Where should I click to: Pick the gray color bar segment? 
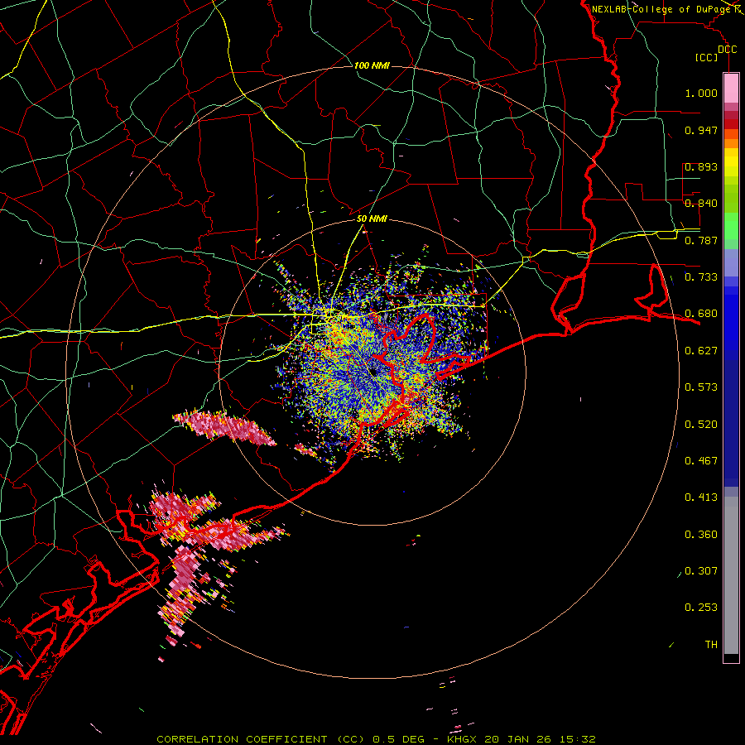click(731, 575)
